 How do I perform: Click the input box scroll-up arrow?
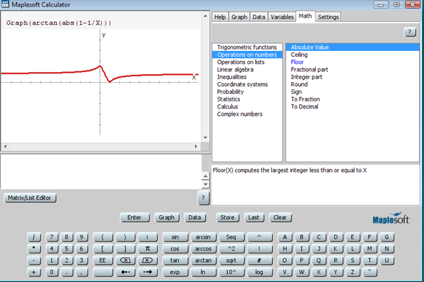pos(205,177)
